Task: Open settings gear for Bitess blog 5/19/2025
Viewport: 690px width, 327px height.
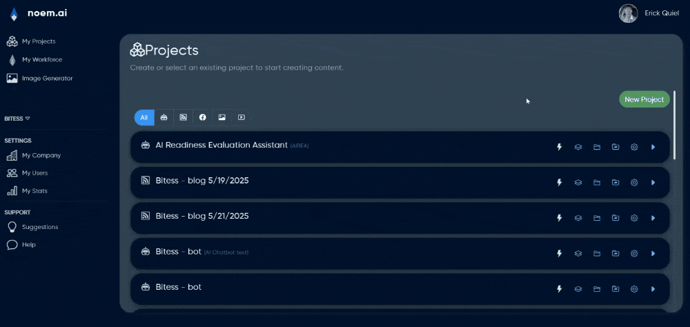Action: (x=634, y=182)
